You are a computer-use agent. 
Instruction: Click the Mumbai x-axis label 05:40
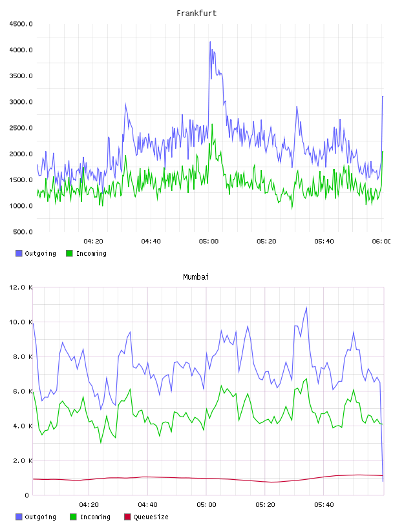click(324, 505)
